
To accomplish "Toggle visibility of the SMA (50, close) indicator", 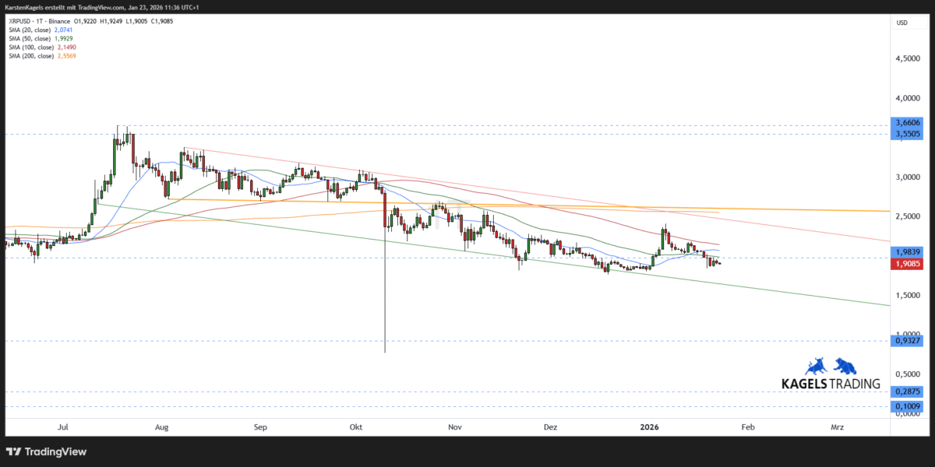I will point(29,38).
